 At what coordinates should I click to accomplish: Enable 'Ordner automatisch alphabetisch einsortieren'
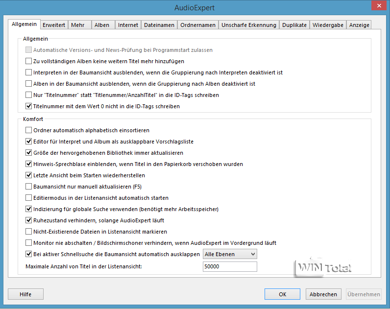[x=28, y=130]
